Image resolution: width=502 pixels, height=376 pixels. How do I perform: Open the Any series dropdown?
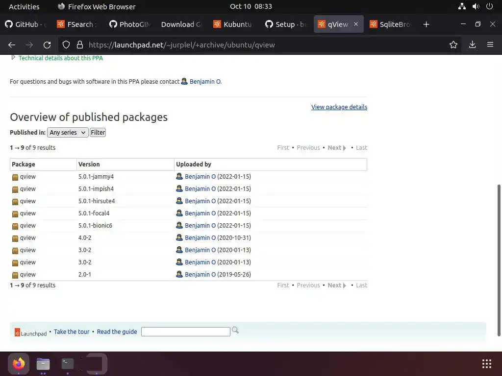point(68,132)
